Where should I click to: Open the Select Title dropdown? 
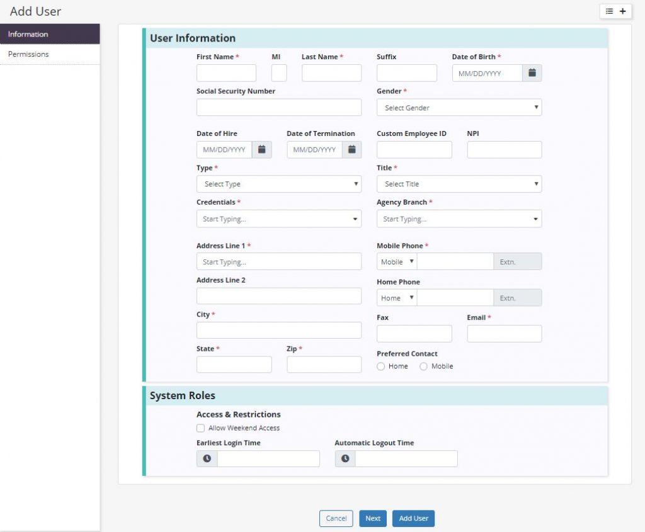pyautogui.click(x=459, y=184)
